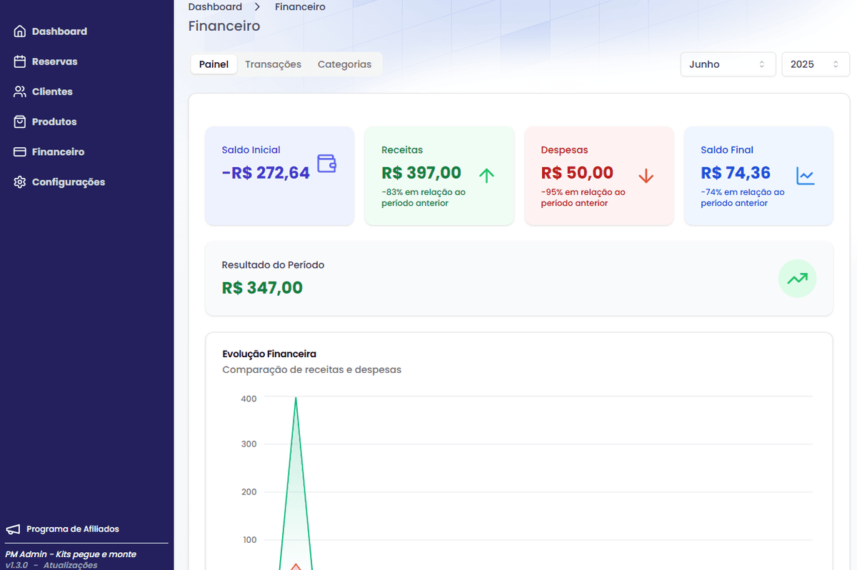The height and width of the screenshot is (570, 857).
Task: Click the Financeiro card icon in sidebar
Action: click(x=20, y=152)
